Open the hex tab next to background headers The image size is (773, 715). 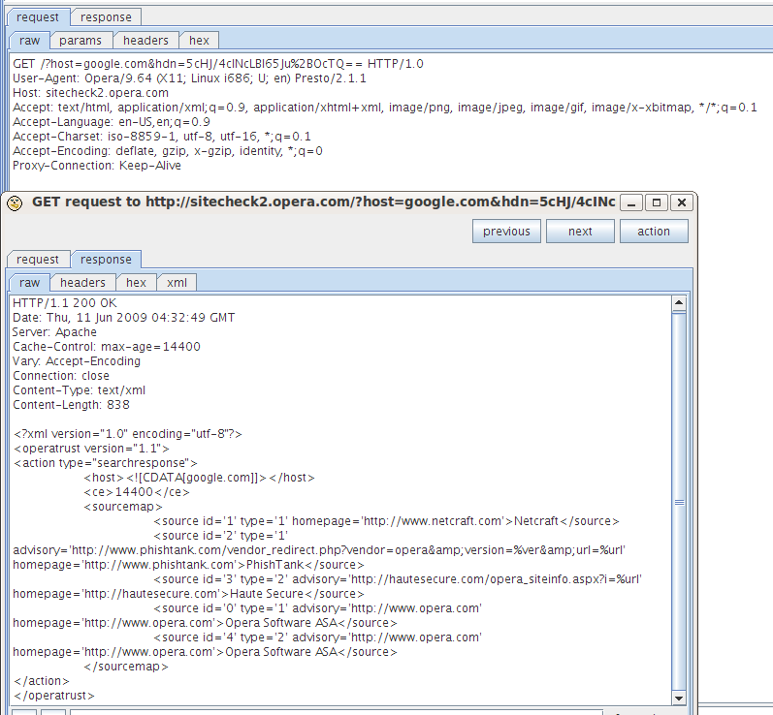199,41
